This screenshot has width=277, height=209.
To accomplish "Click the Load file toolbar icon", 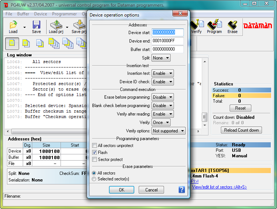I will click(13, 26).
